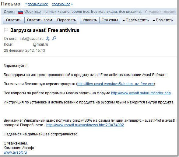Click the Ответить button
This screenshot has width=179, height=157.
pos(14,20)
